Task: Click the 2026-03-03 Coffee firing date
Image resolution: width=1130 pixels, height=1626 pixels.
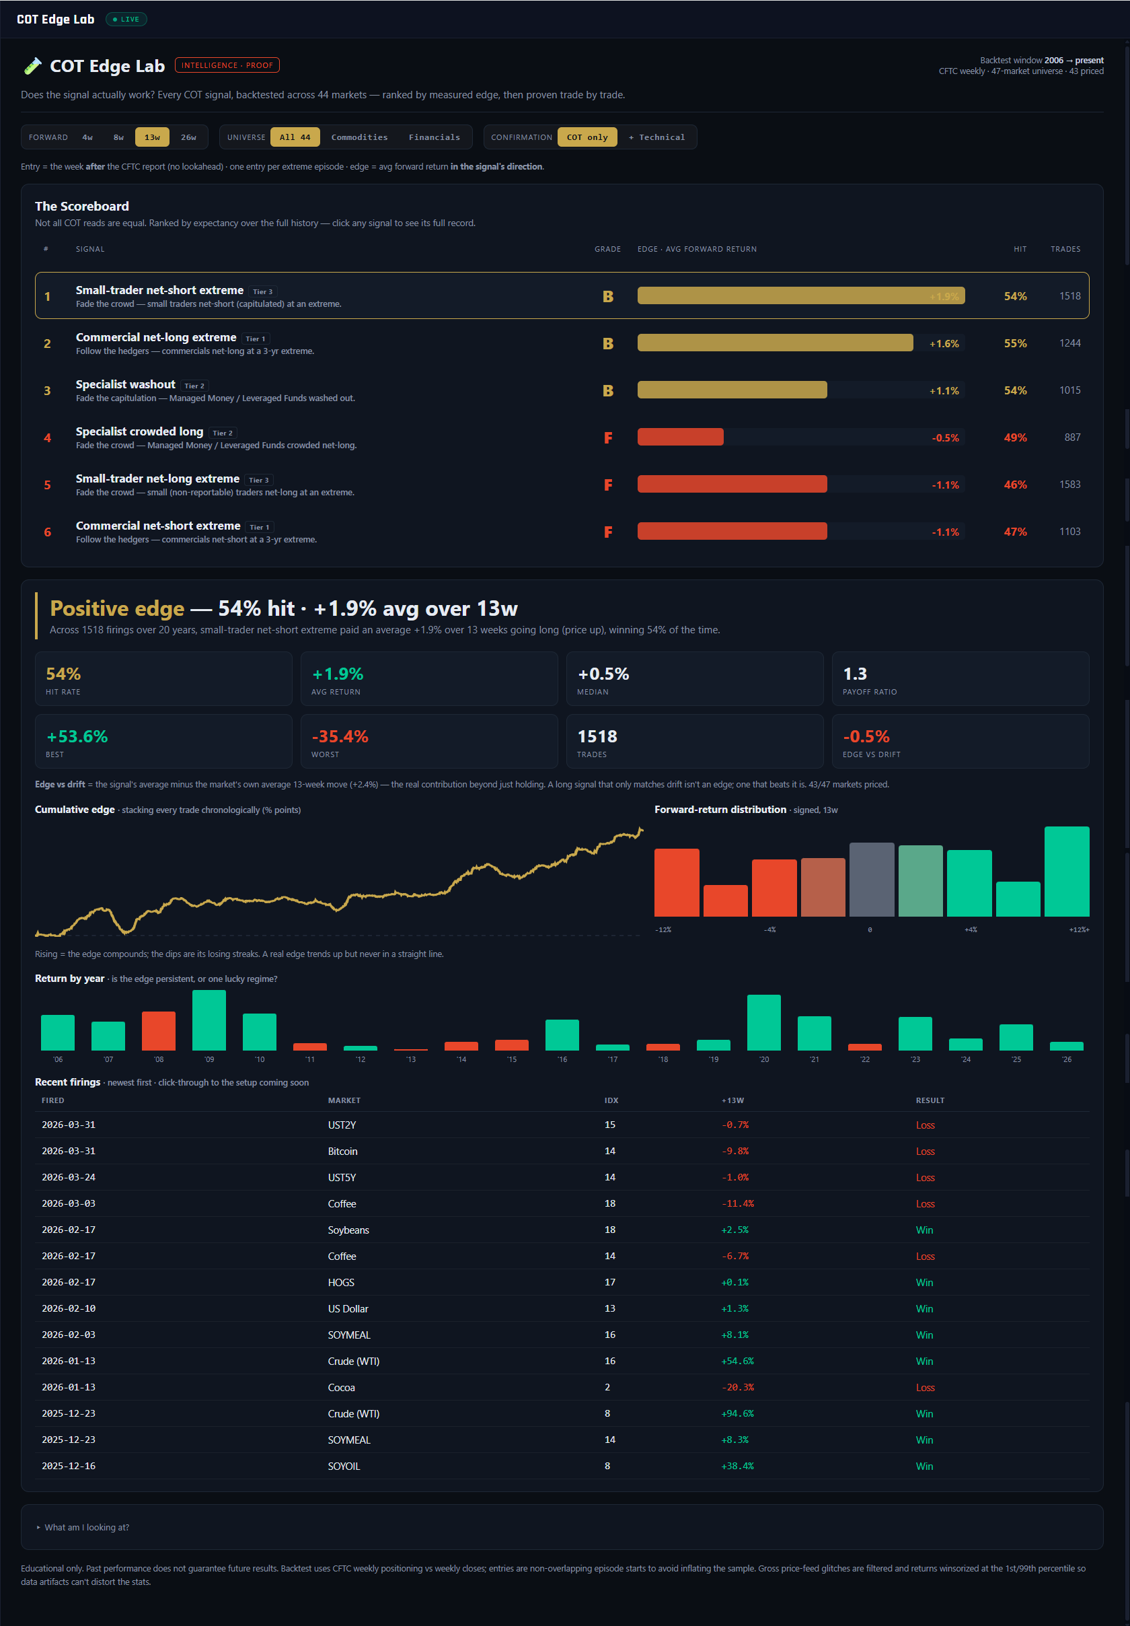Action: [x=69, y=1203]
